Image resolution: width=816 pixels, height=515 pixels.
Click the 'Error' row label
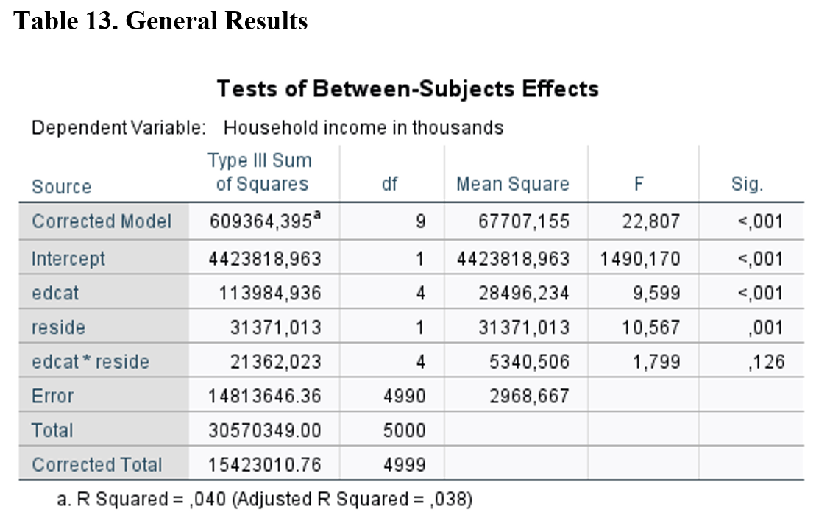(53, 396)
